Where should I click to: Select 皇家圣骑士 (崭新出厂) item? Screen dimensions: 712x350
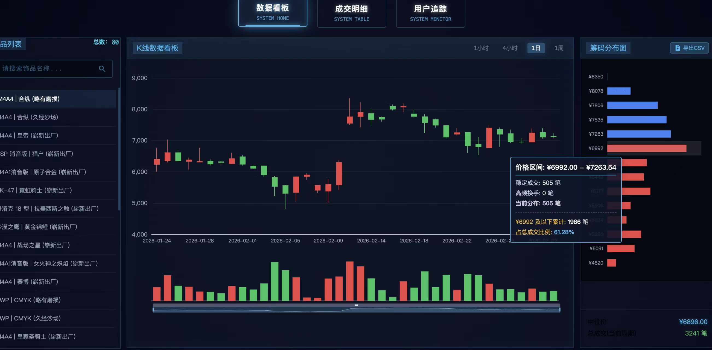[x=58, y=336]
